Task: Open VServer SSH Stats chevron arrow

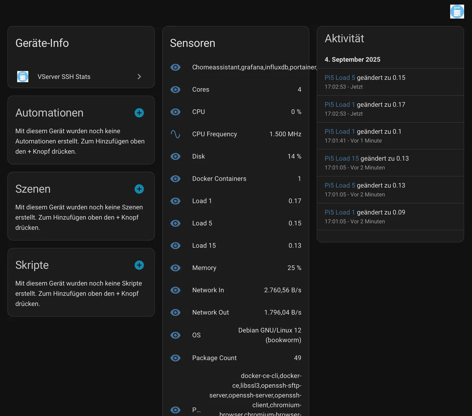Action: tap(139, 77)
